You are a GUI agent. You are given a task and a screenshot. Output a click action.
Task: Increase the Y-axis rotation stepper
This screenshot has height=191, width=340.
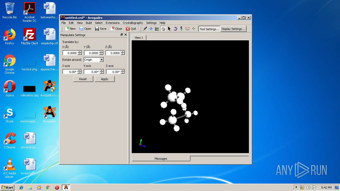tap(101, 71)
